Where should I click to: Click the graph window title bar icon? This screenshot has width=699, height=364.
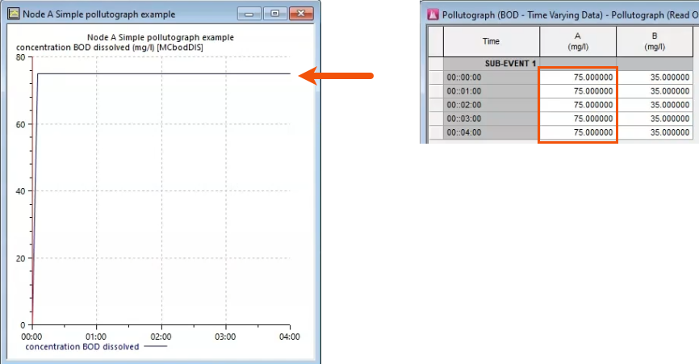[14, 14]
